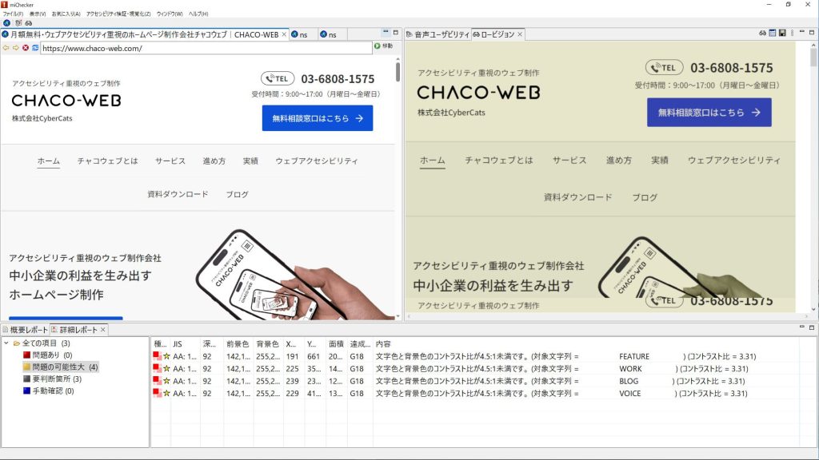Click the back navigation arrow
Image resolution: width=819 pixels, height=460 pixels.
click(6, 49)
